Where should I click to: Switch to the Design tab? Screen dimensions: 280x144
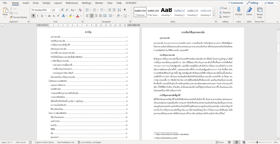(46, 3)
